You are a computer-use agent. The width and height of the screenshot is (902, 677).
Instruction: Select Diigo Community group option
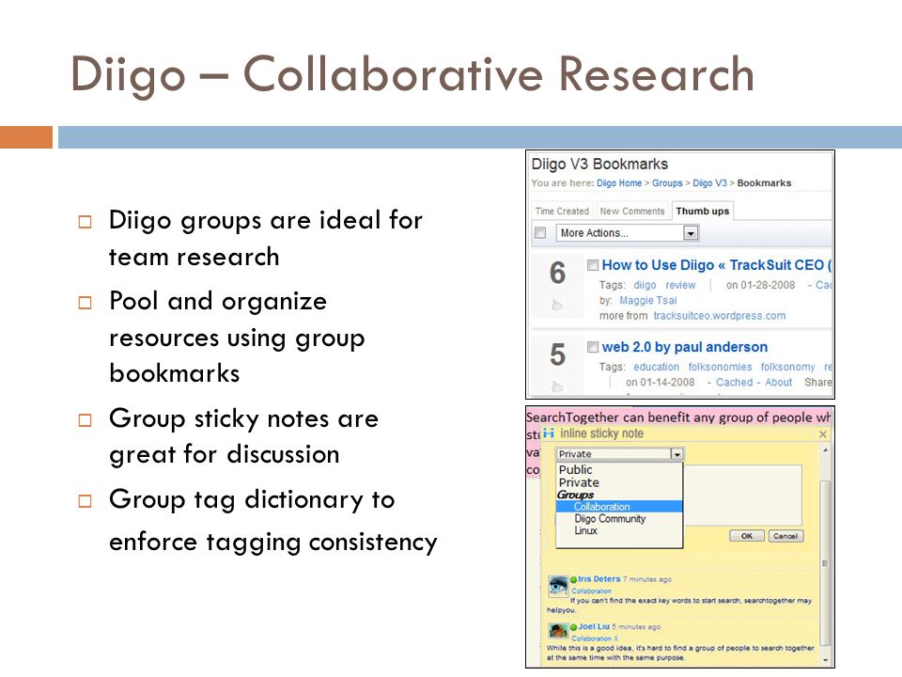(x=610, y=519)
